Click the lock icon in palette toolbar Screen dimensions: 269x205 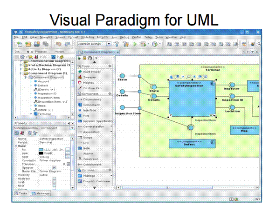pos(84,58)
